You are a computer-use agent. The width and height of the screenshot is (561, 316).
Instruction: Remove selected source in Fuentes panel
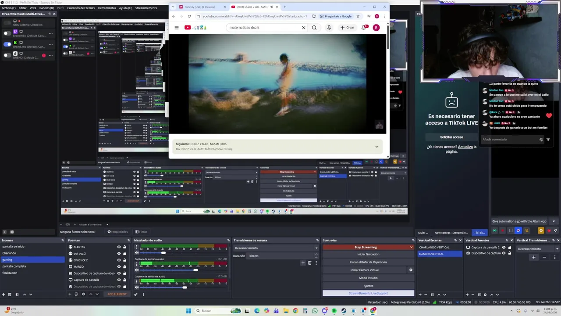tap(76, 294)
